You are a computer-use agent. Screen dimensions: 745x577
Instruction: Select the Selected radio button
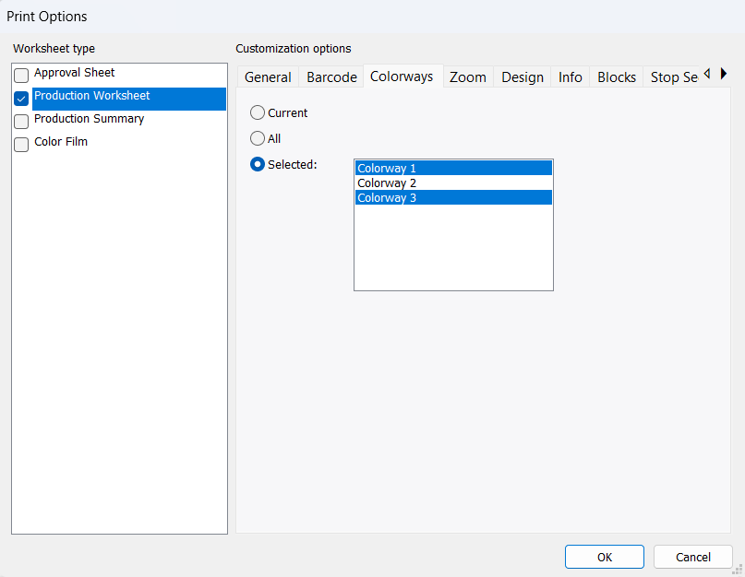[x=258, y=164]
